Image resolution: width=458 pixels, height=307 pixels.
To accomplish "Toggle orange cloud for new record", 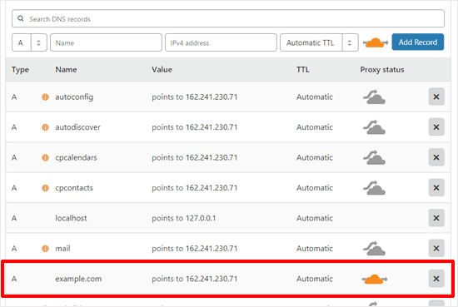I will [376, 42].
